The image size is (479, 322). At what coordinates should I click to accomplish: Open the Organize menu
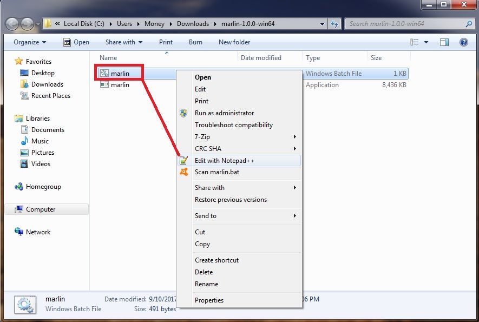[30, 42]
